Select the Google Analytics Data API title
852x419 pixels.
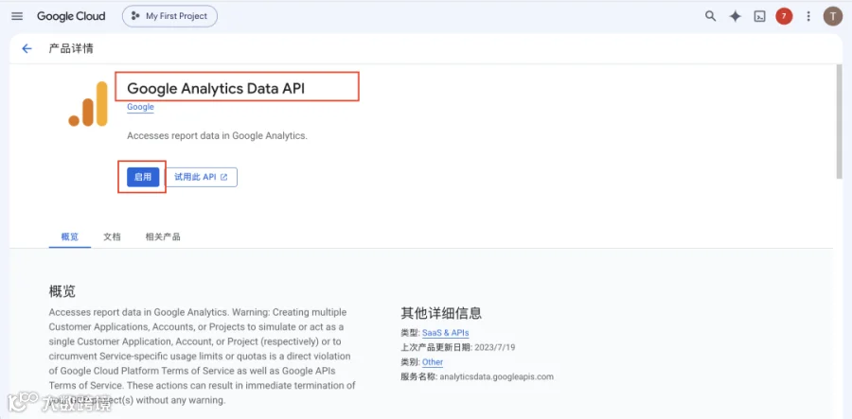[x=216, y=89]
